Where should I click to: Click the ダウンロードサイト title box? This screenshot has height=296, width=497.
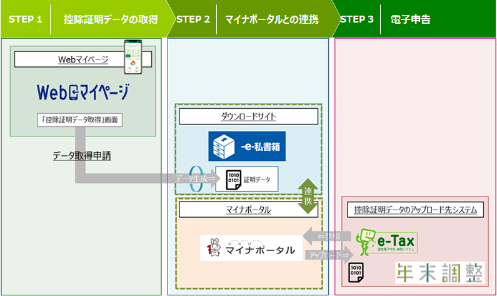point(249,116)
